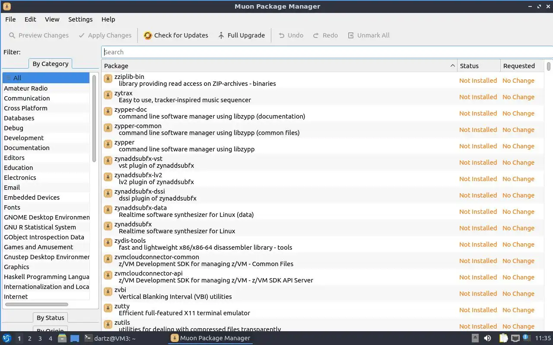Open the LXQt application menu icon
Image resolution: width=553 pixels, height=345 pixels.
coord(7,338)
